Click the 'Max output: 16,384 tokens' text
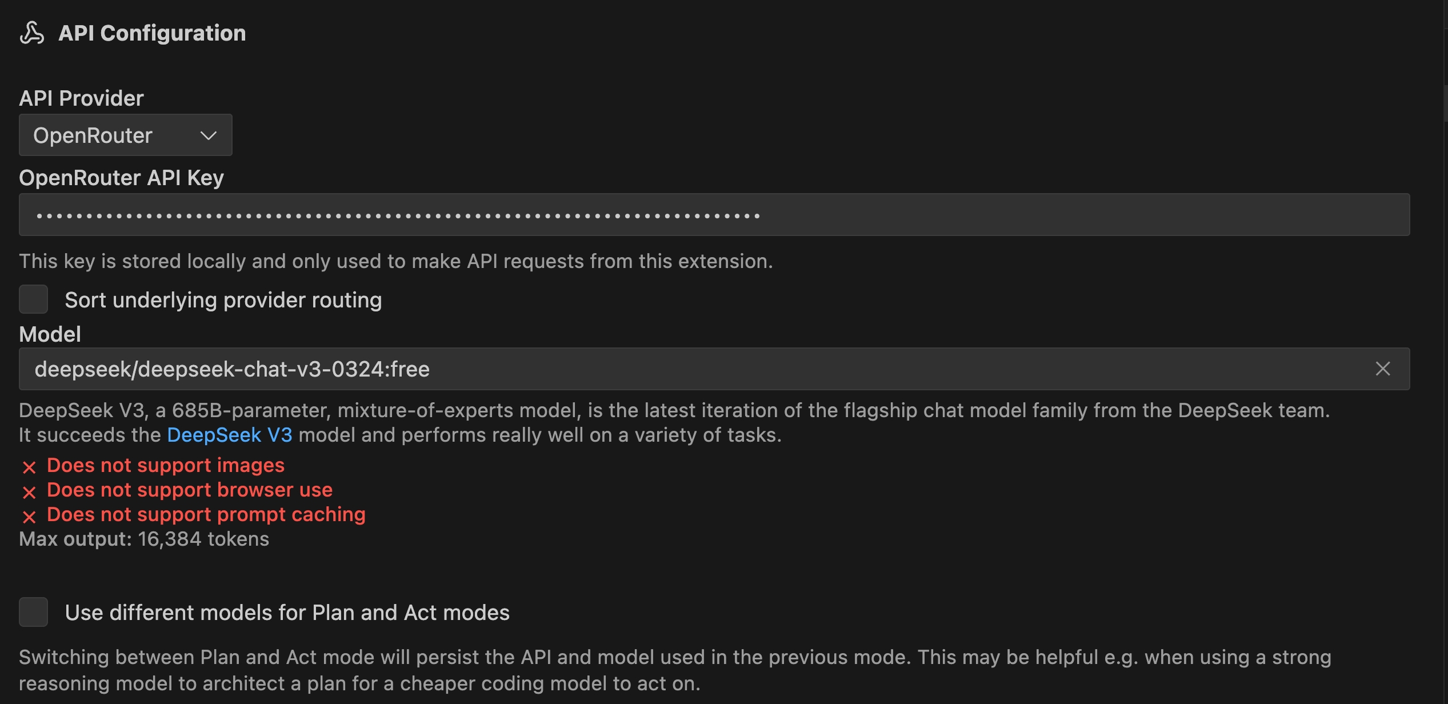This screenshot has width=1448, height=704. pos(144,539)
